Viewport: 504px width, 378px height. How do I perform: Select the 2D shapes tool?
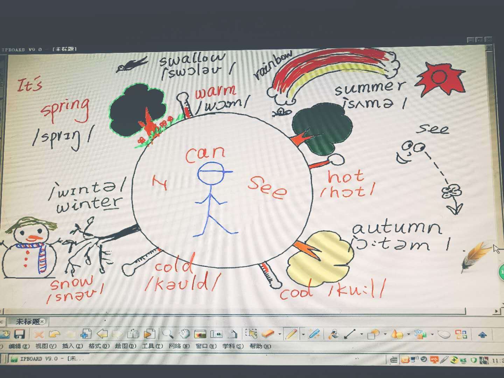coord(373,335)
